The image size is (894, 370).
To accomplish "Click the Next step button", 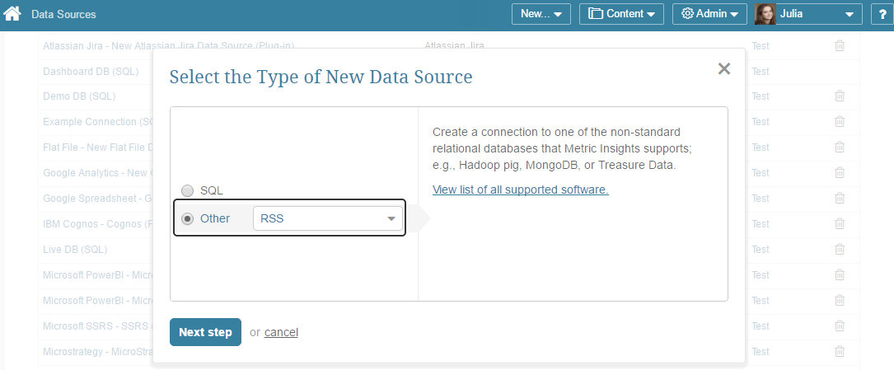I will tap(205, 332).
